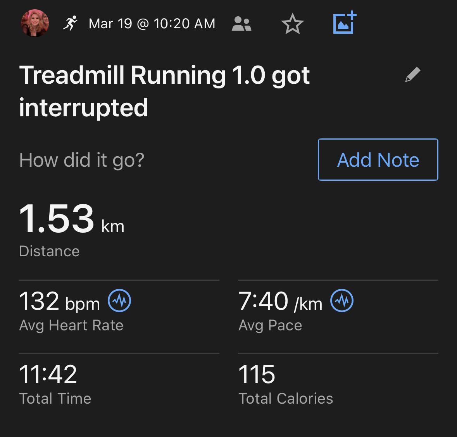Tap the 132 bpm heart rate value

(x=59, y=301)
